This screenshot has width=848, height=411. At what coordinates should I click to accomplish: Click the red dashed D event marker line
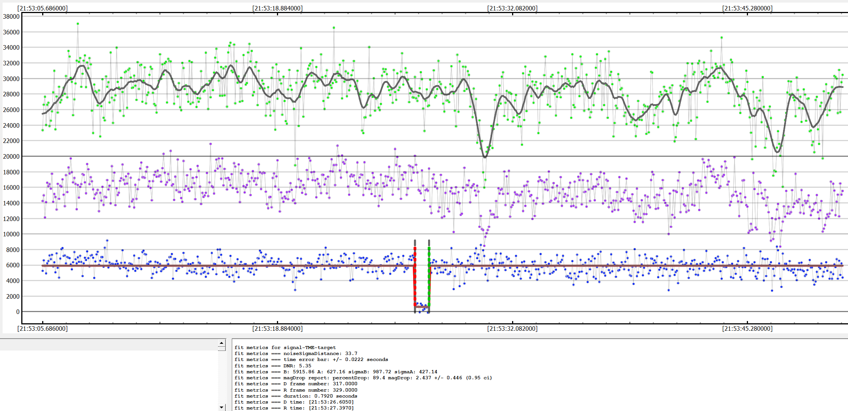tap(415, 277)
